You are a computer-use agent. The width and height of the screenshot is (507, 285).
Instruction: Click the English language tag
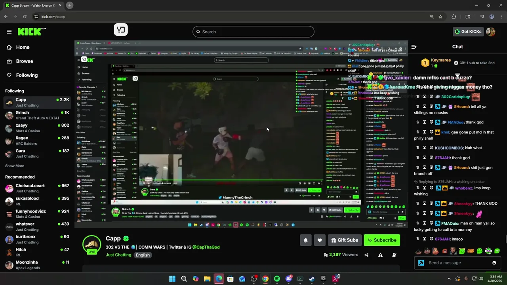[143, 255]
